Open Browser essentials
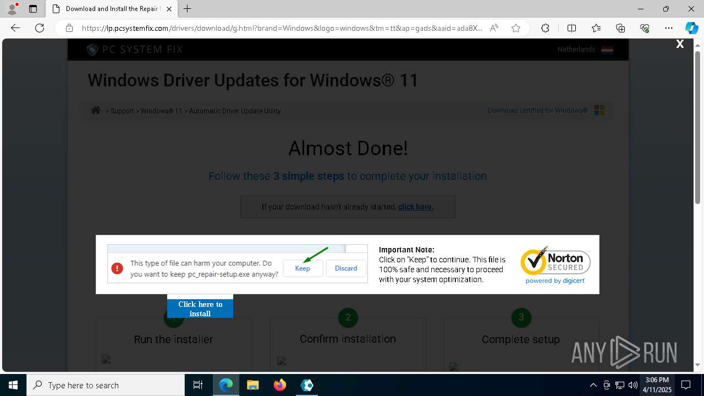This screenshot has width=704, height=396. 645,28
